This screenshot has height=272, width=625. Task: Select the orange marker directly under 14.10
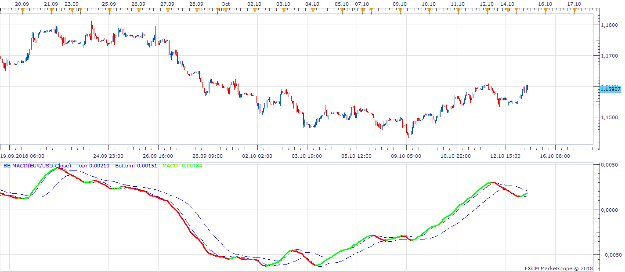click(x=508, y=10)
